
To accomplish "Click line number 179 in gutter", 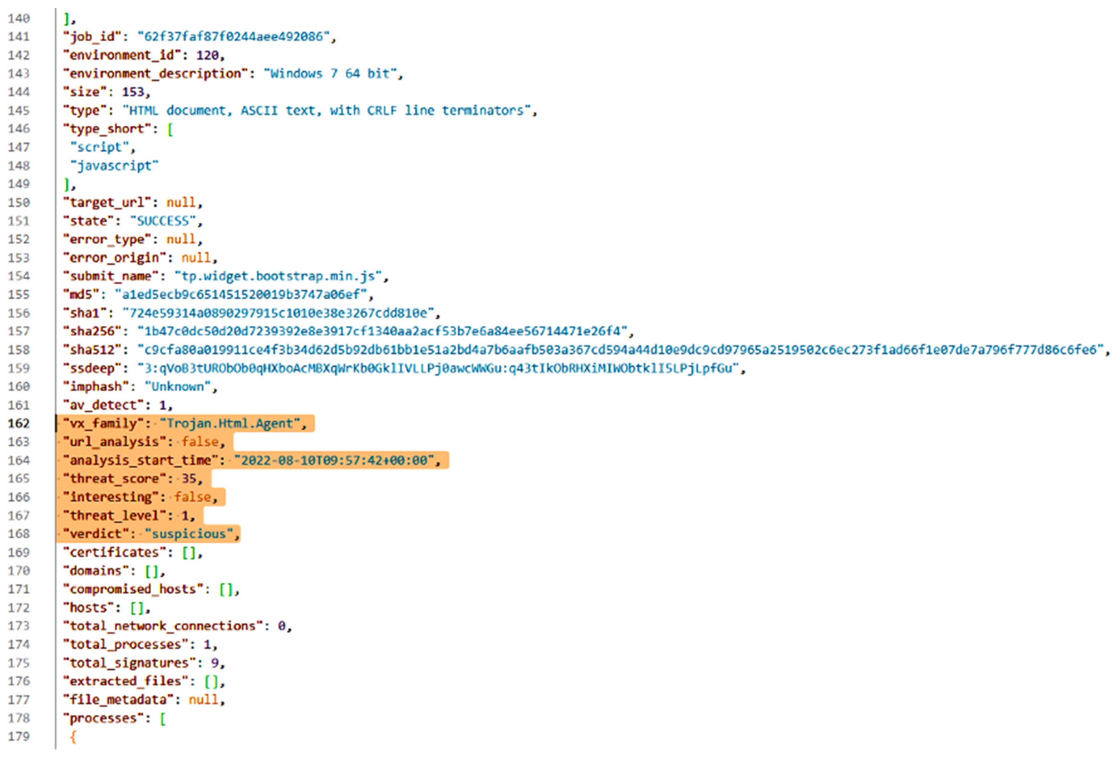I will tap(19, 736).
